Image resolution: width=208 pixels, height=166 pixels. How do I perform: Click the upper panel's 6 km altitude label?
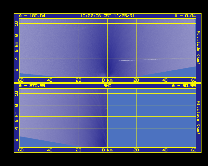tap(17, 47)
